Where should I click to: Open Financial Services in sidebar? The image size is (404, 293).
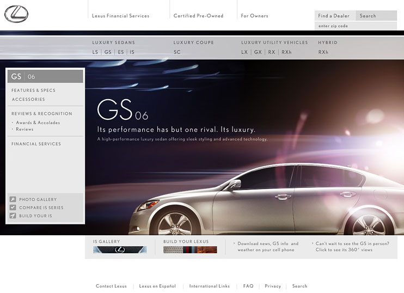(36, 144)
